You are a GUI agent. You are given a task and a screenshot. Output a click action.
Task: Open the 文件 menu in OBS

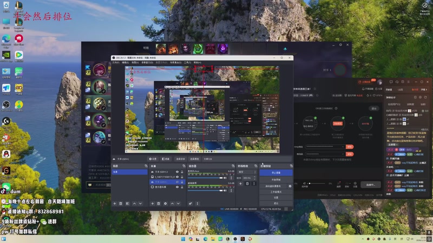coord(115,62)
